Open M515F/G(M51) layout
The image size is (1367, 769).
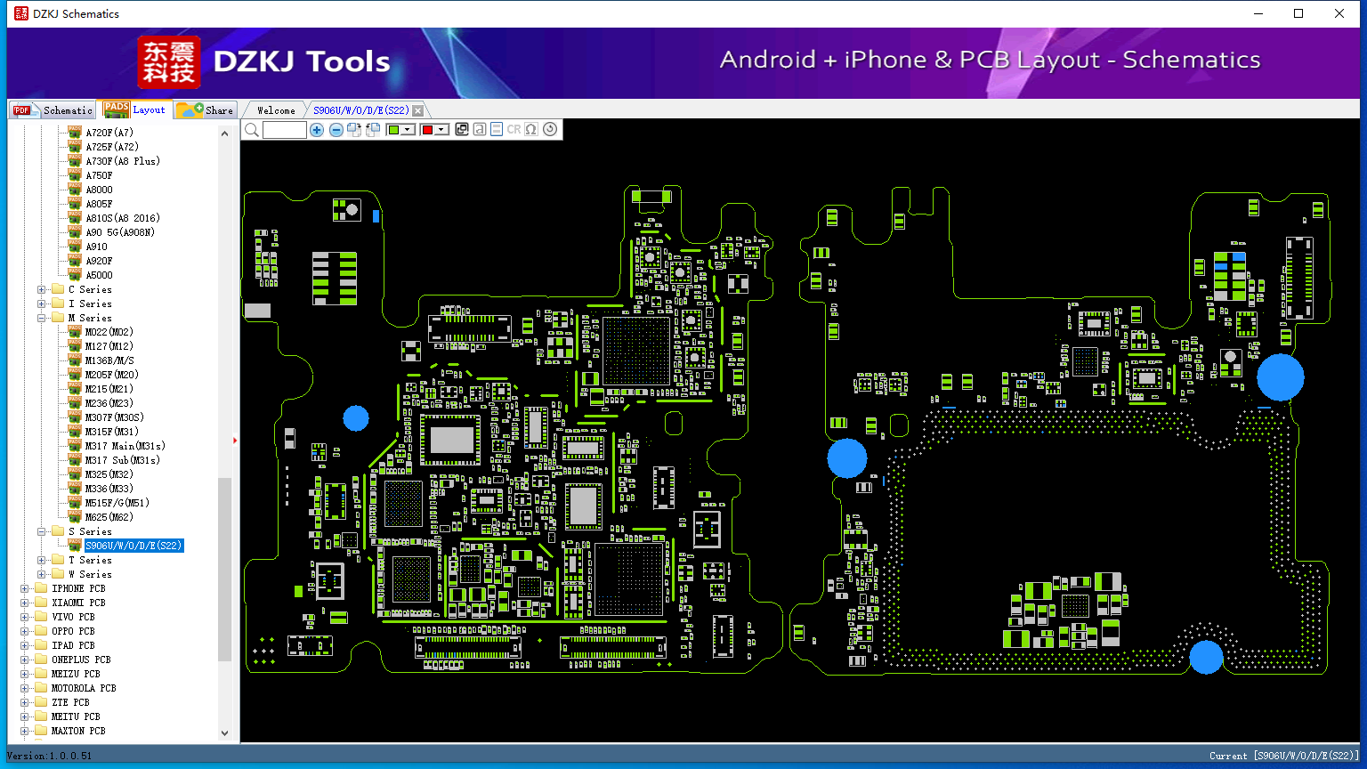[117, 503]
